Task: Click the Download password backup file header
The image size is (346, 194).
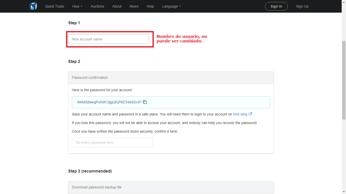Action: coord(171,187)
